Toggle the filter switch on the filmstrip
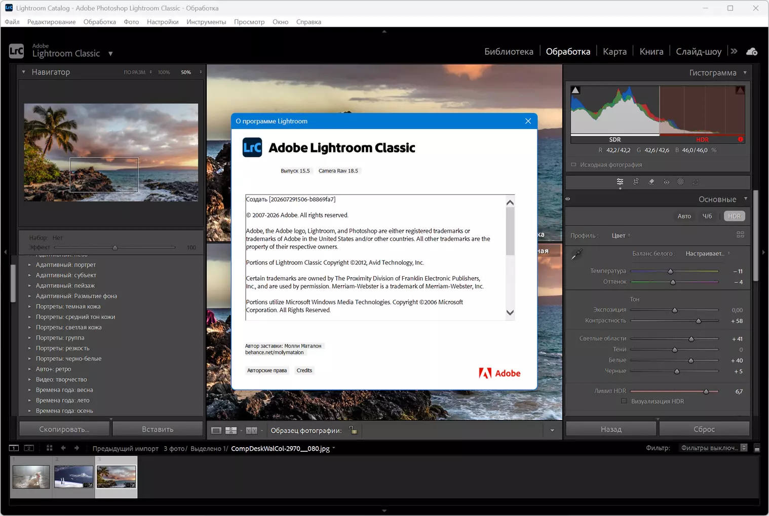This screenshot has width=769, height=516. (757, 448)
